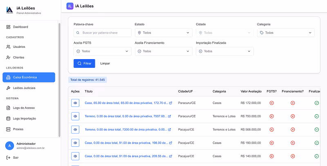327x166 pixels.
Task: Click external link icon for R$ 750.000,00 row
Action: pos(170,116)
